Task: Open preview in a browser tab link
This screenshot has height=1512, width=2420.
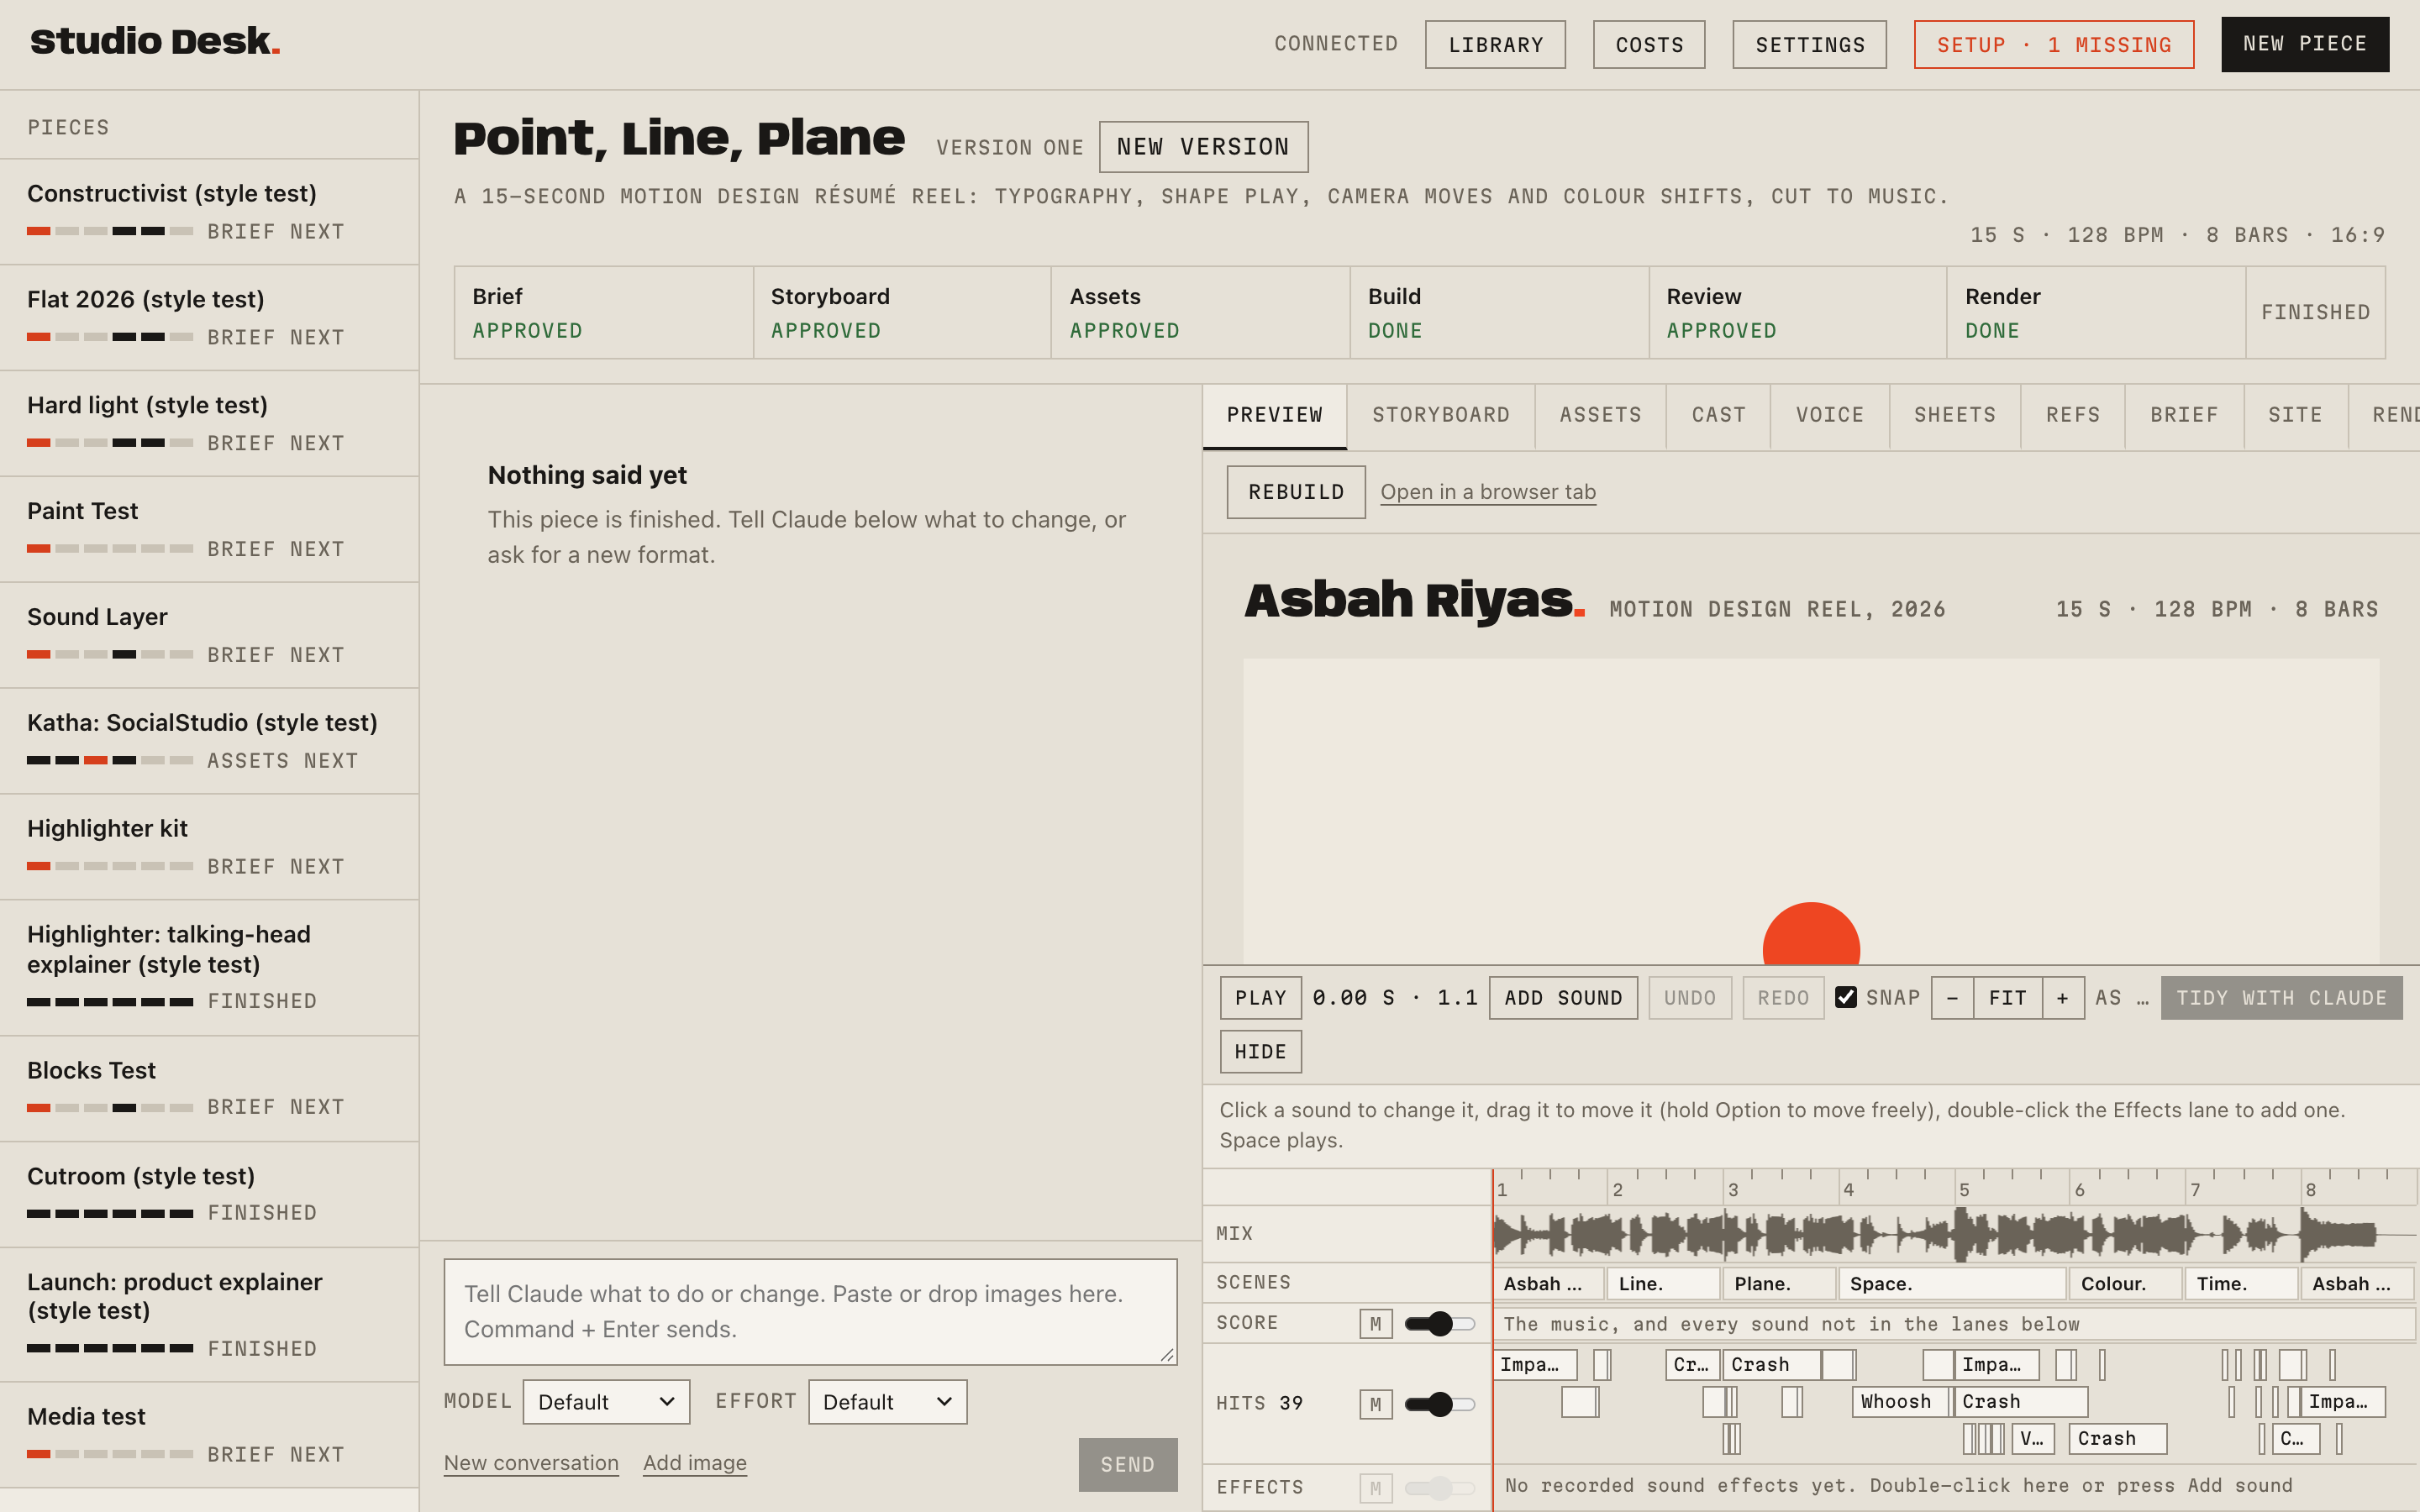Action: click(1488, 492)
